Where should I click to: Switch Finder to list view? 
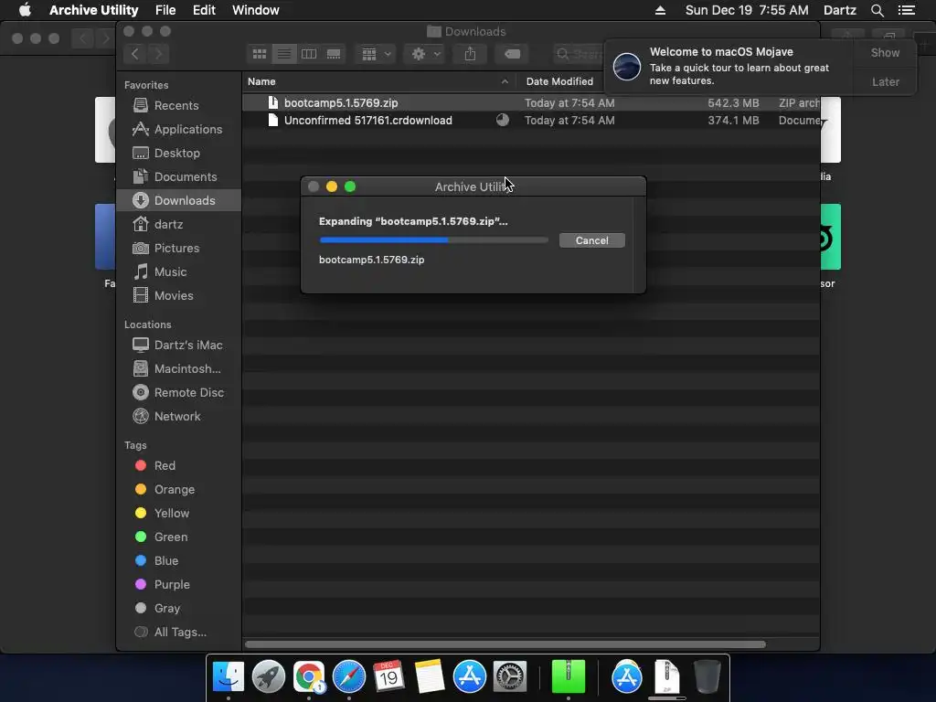click(x=284, y=54)
